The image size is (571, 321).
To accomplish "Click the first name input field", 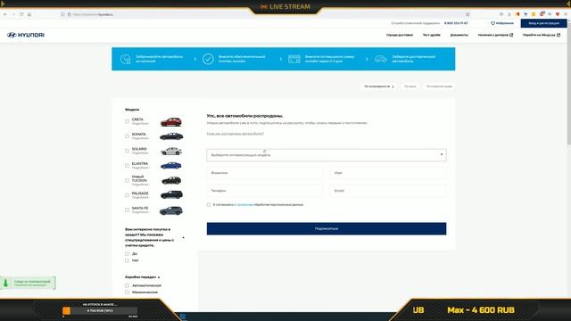I will click(388, 173).
